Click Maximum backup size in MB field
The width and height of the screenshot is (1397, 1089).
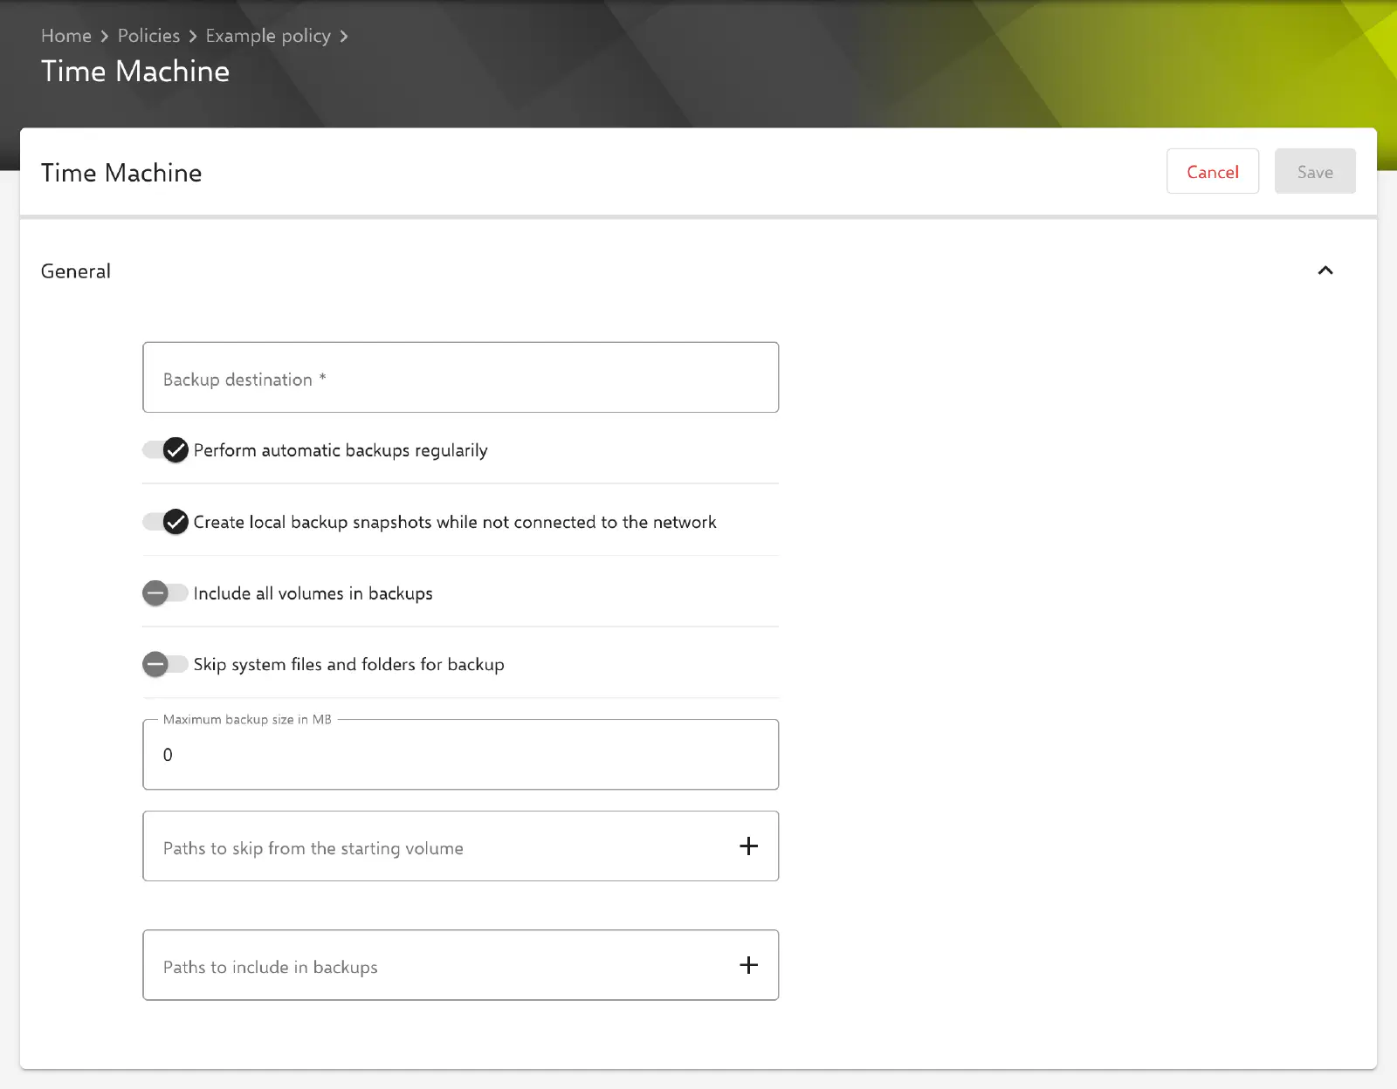(461, 755)
